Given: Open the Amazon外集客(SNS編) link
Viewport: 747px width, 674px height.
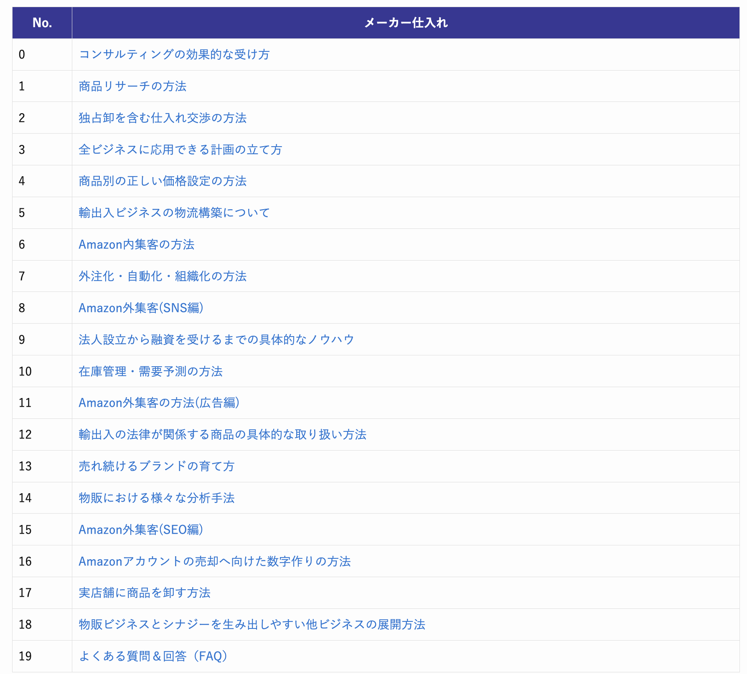Looking at the screenshot, I should [x=141, y=308].
